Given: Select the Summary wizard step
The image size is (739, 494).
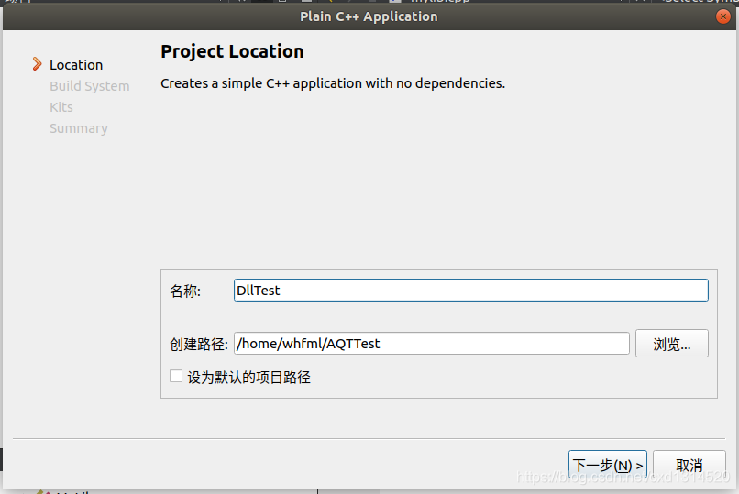Looking at the screenshot, I should pos(79,128).
